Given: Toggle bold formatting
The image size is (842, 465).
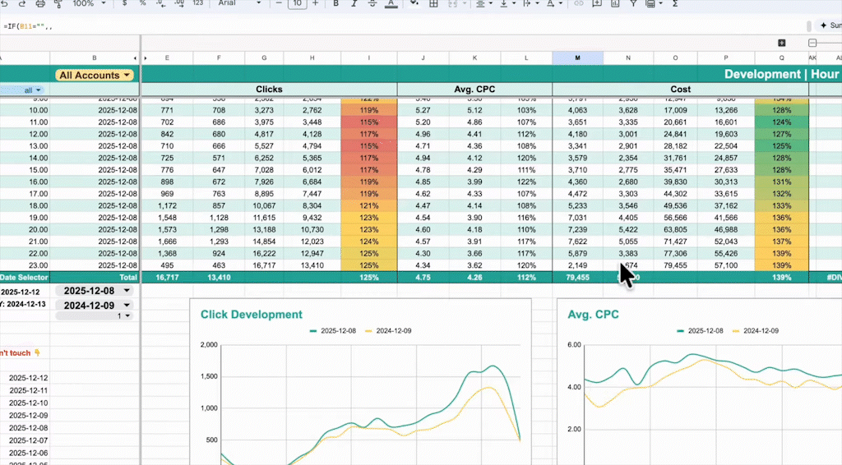Looking at the screenshot, I should click(335, 3).
